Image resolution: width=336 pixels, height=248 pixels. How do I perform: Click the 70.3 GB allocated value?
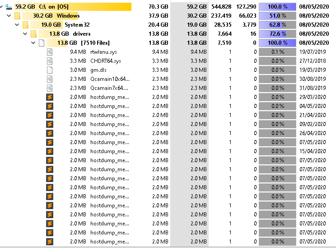click(159, 7)
